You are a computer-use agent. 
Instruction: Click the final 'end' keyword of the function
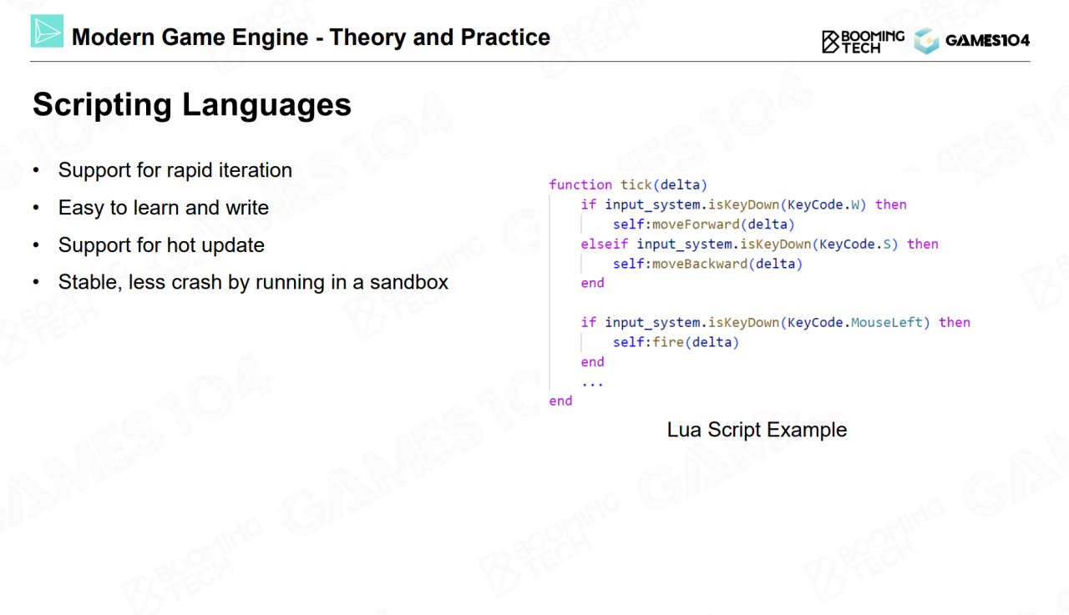coord(560,401)
